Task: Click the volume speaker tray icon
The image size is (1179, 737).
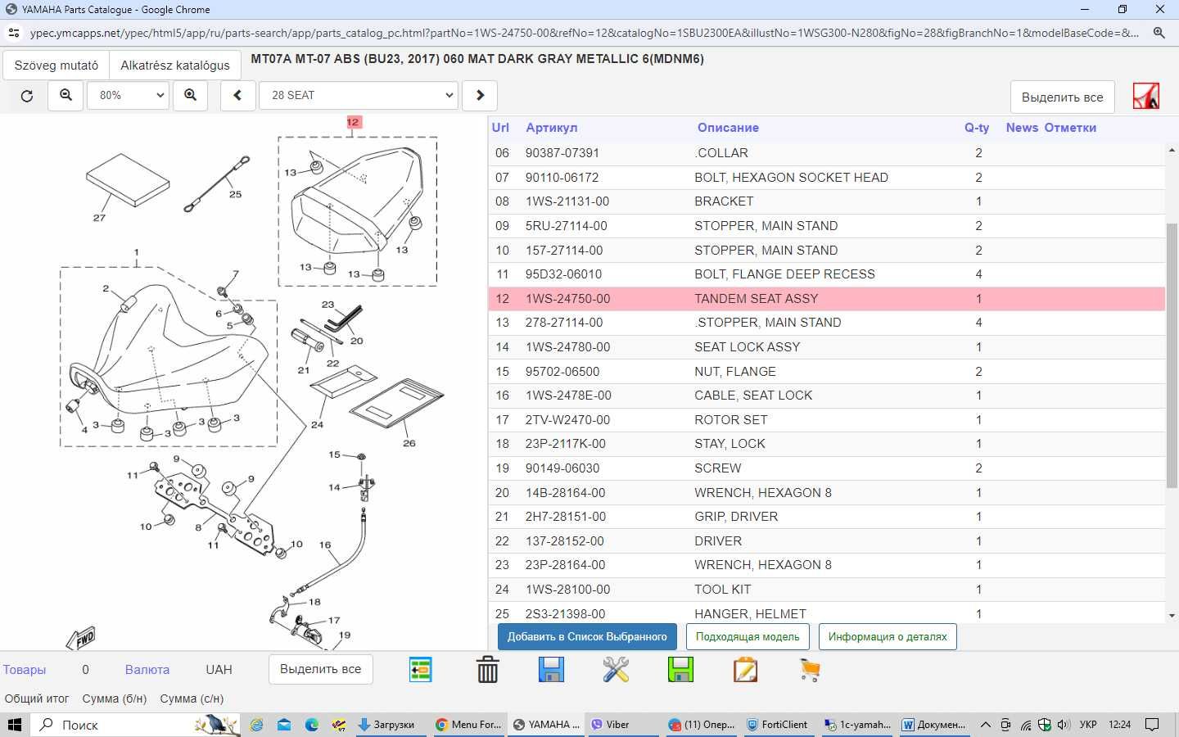Action: coord(1064,725)
